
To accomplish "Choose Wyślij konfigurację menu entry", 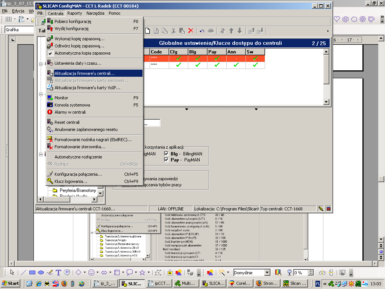I will pos(94,29).
